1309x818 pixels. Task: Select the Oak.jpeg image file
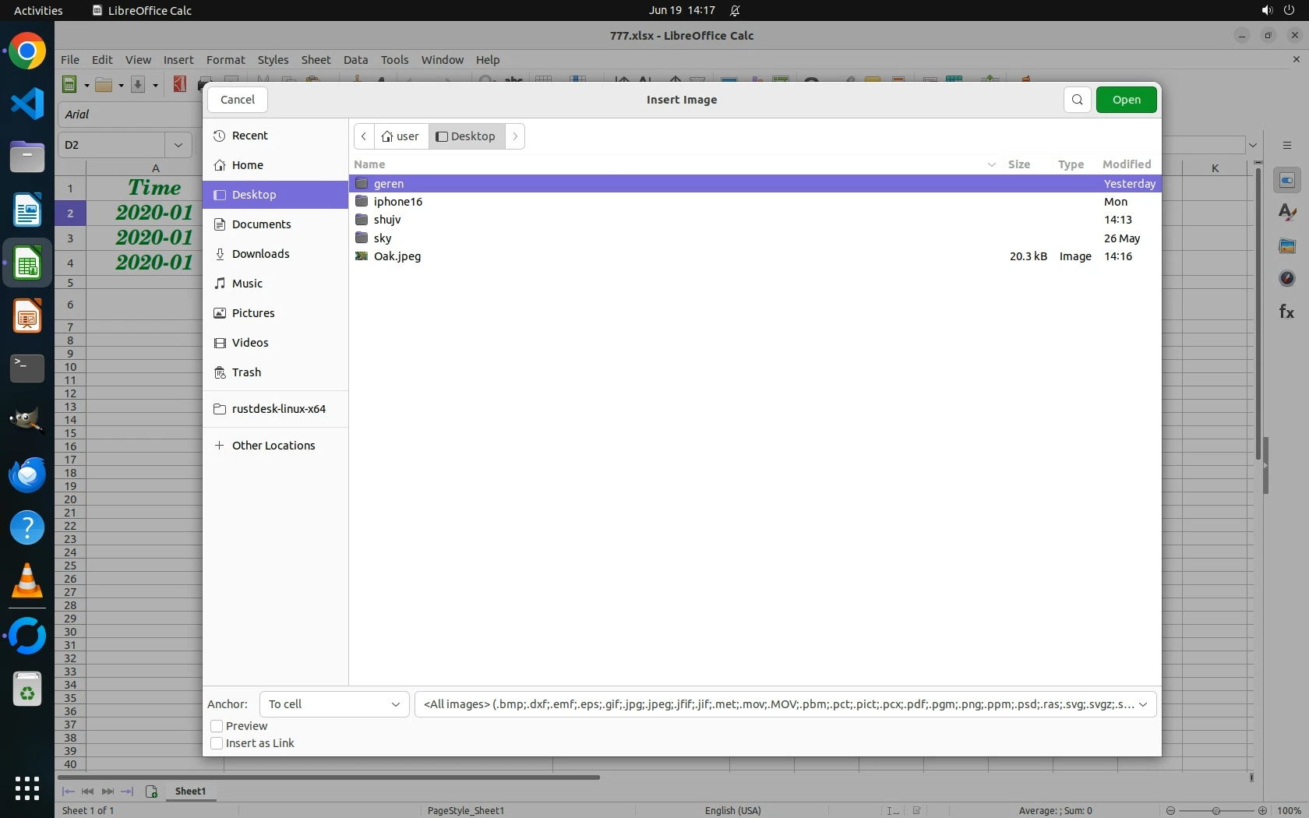[x=397, y=256]
